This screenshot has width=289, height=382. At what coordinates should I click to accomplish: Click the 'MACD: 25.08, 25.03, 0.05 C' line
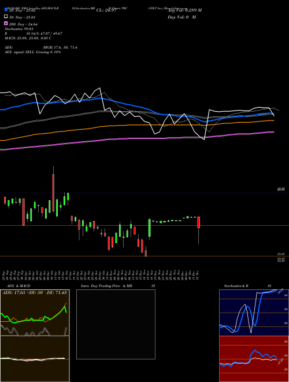tap(28, 38)
